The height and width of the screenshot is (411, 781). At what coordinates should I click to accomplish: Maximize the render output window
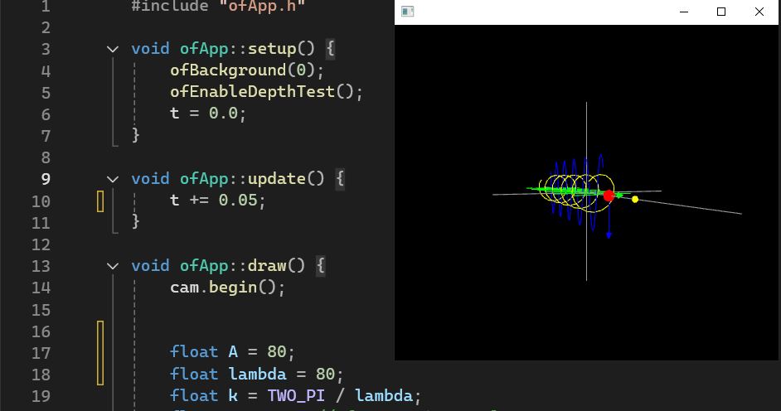coord(721,12)
